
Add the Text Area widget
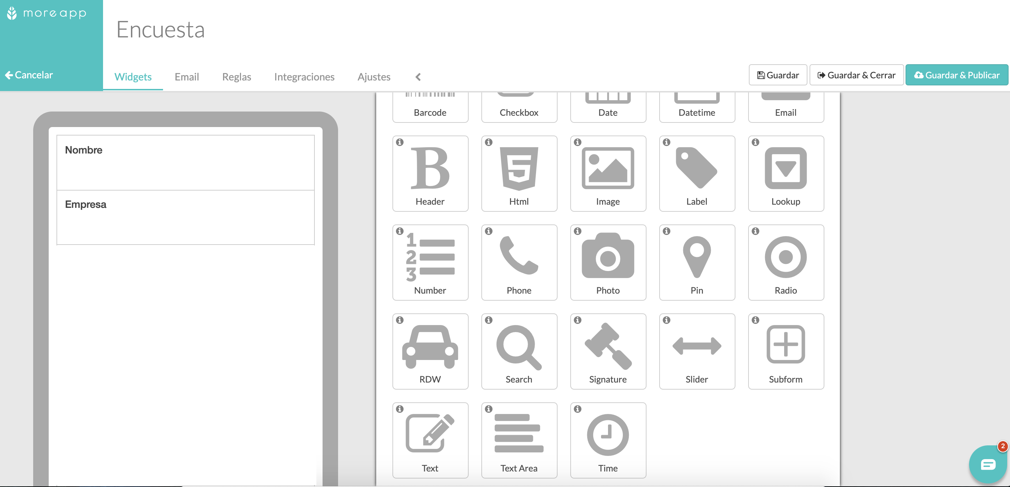[x=519, y=441]
